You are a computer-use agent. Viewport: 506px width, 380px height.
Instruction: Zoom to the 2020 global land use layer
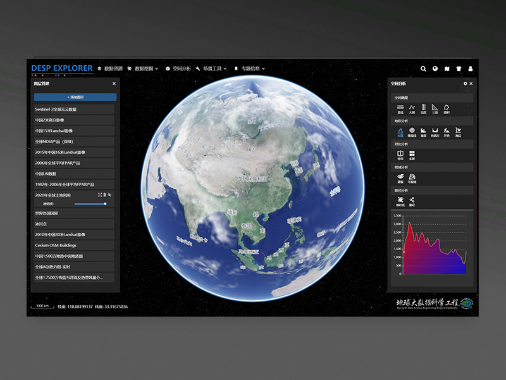point(100,195)
